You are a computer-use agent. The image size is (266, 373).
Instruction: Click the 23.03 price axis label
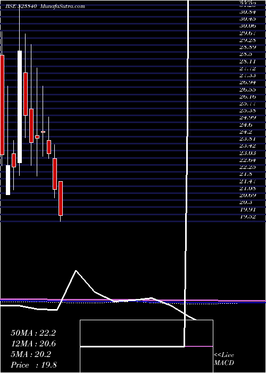(x=247, y=153)
